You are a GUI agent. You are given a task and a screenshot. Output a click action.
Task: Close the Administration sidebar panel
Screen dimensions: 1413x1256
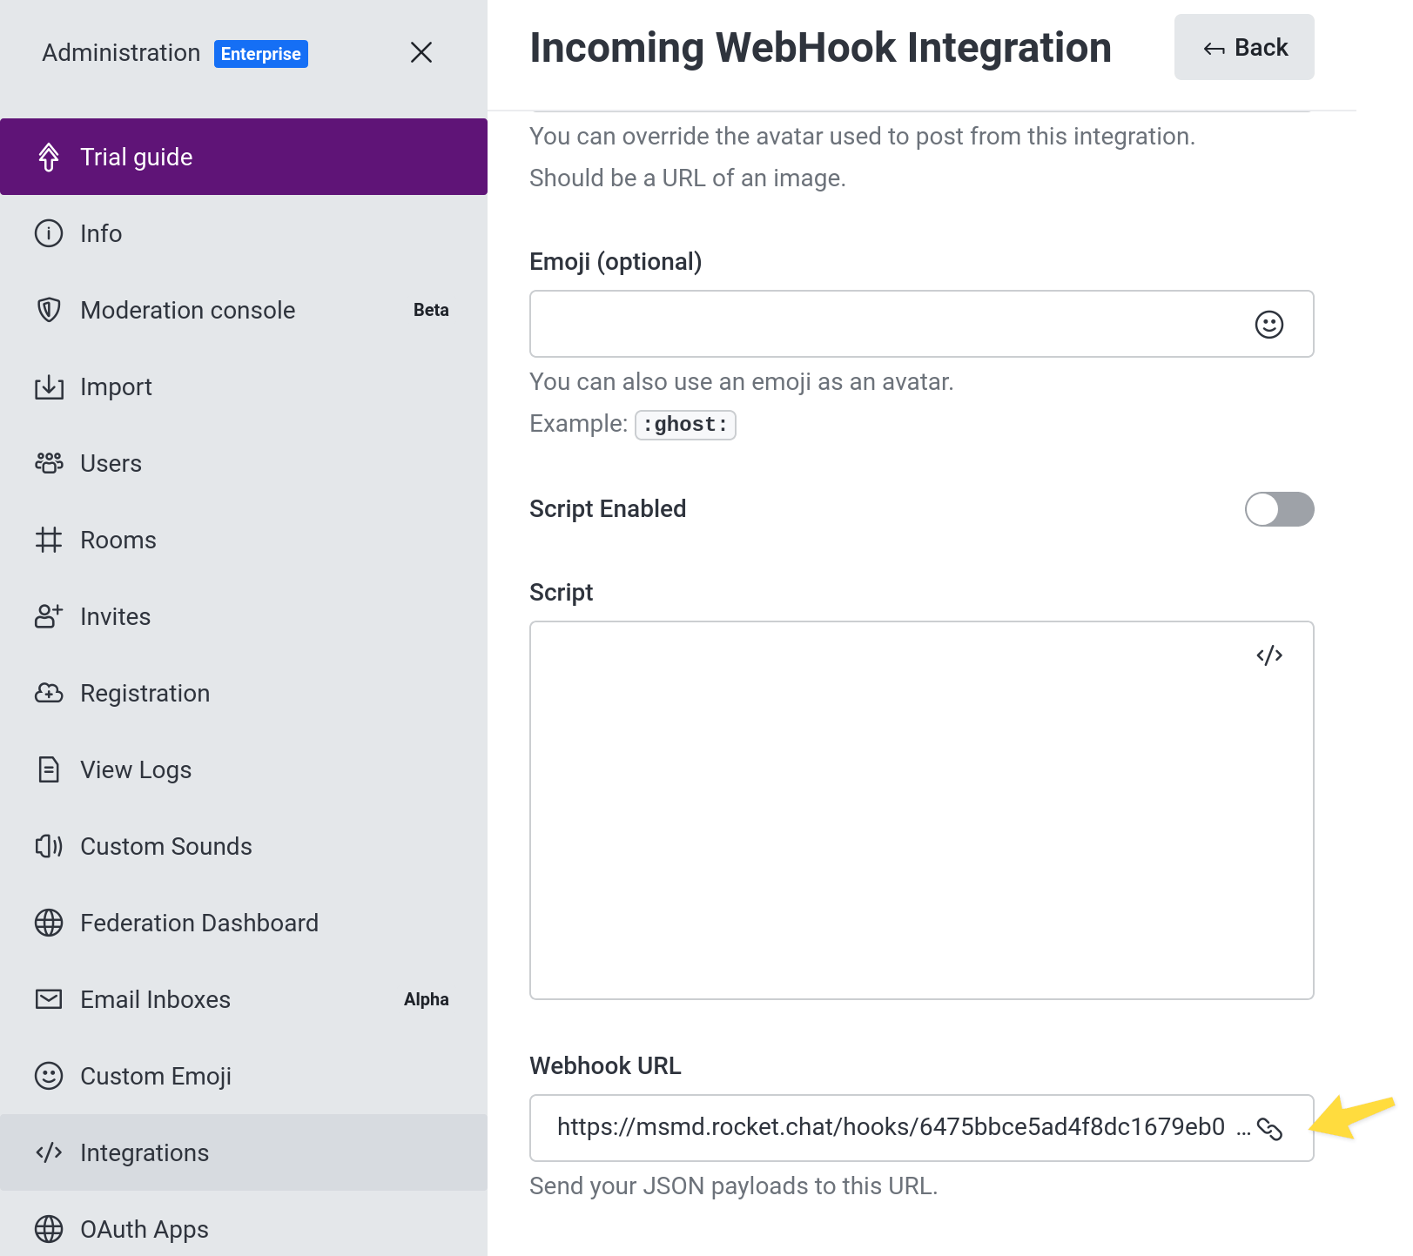421,53
